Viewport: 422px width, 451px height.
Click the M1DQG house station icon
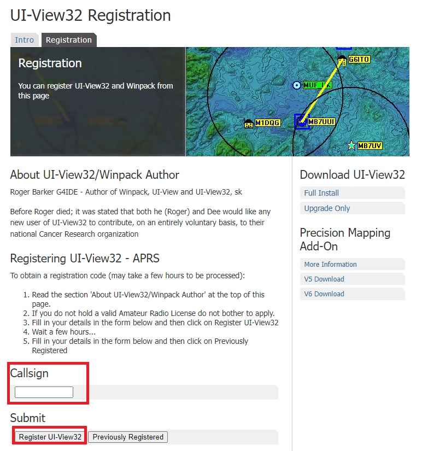[249, 124]
